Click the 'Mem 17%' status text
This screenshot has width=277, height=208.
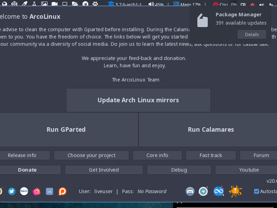coord(190,4)
